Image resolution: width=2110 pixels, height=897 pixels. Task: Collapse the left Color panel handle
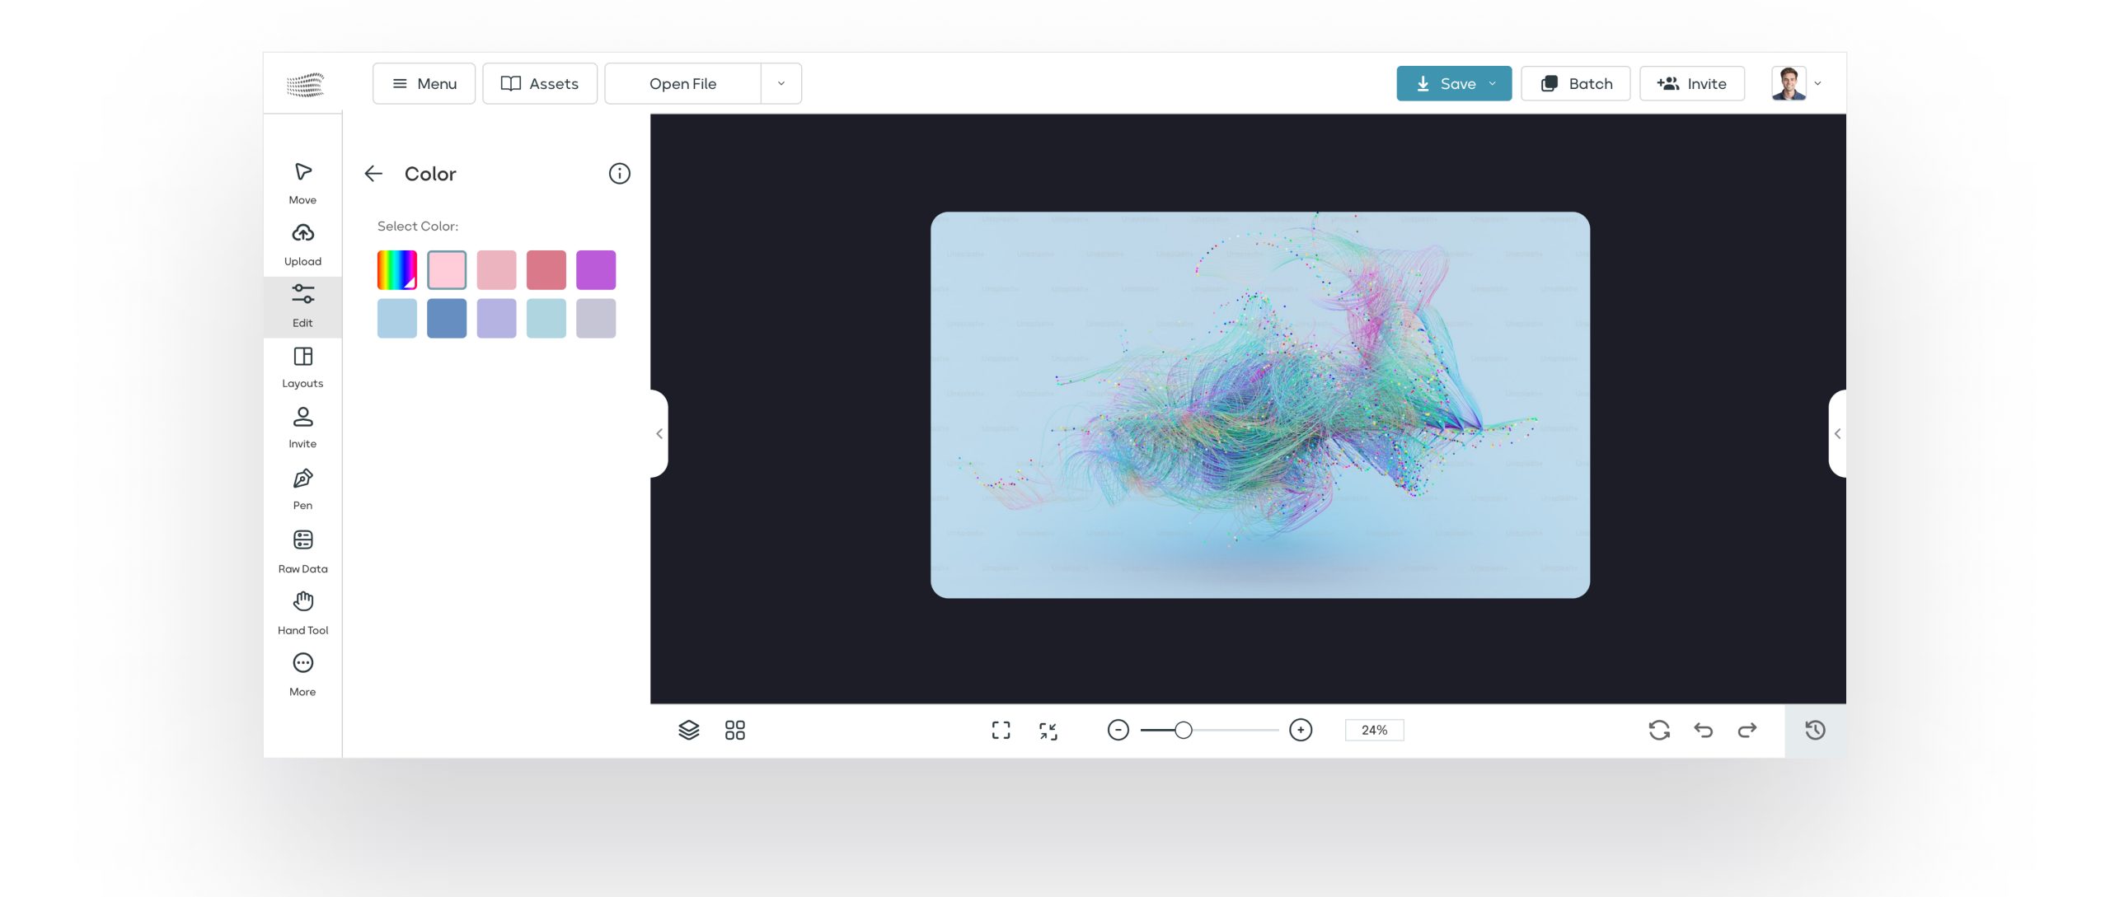click(659, 433)
